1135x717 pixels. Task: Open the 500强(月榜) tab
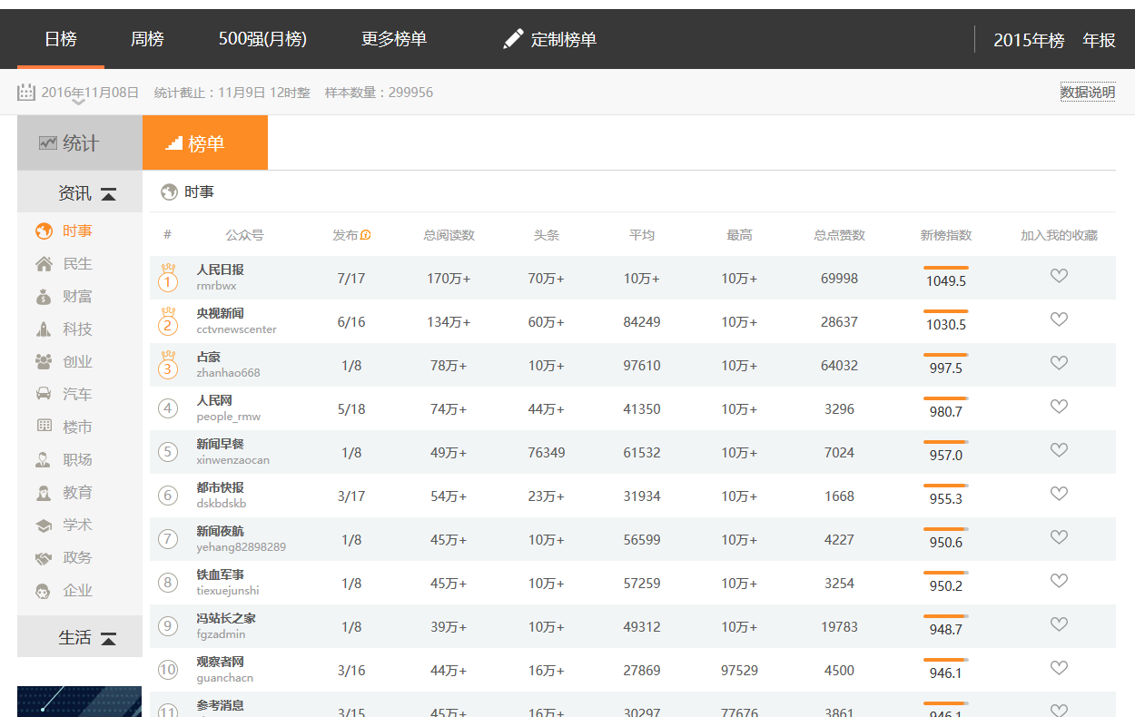262,39
